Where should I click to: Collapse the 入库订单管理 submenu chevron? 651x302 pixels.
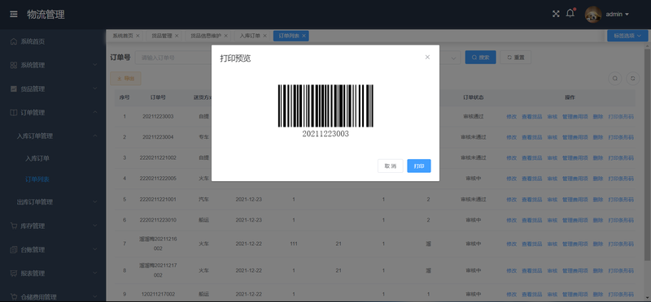pos(94,136)
